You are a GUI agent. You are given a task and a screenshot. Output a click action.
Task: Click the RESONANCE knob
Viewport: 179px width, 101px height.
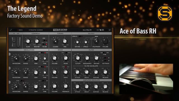pos(87,58)
